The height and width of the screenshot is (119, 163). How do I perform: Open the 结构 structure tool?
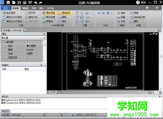pos(62,21)
